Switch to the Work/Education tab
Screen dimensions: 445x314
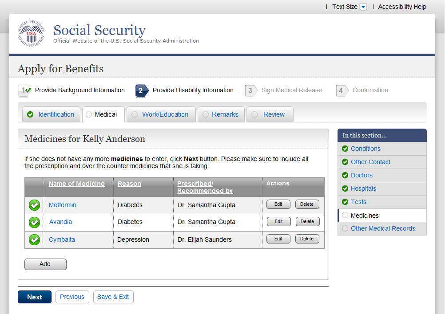click(x=165, y=114)
